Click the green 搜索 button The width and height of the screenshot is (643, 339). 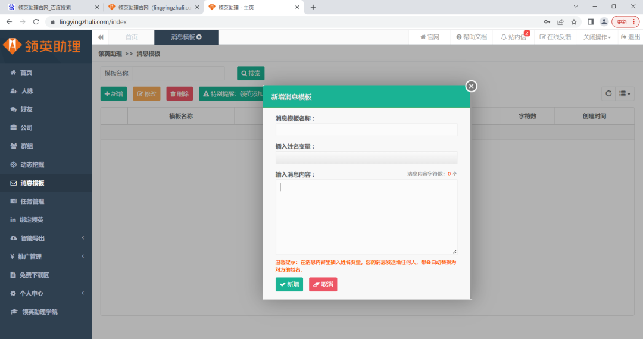(x=251, y=73)
